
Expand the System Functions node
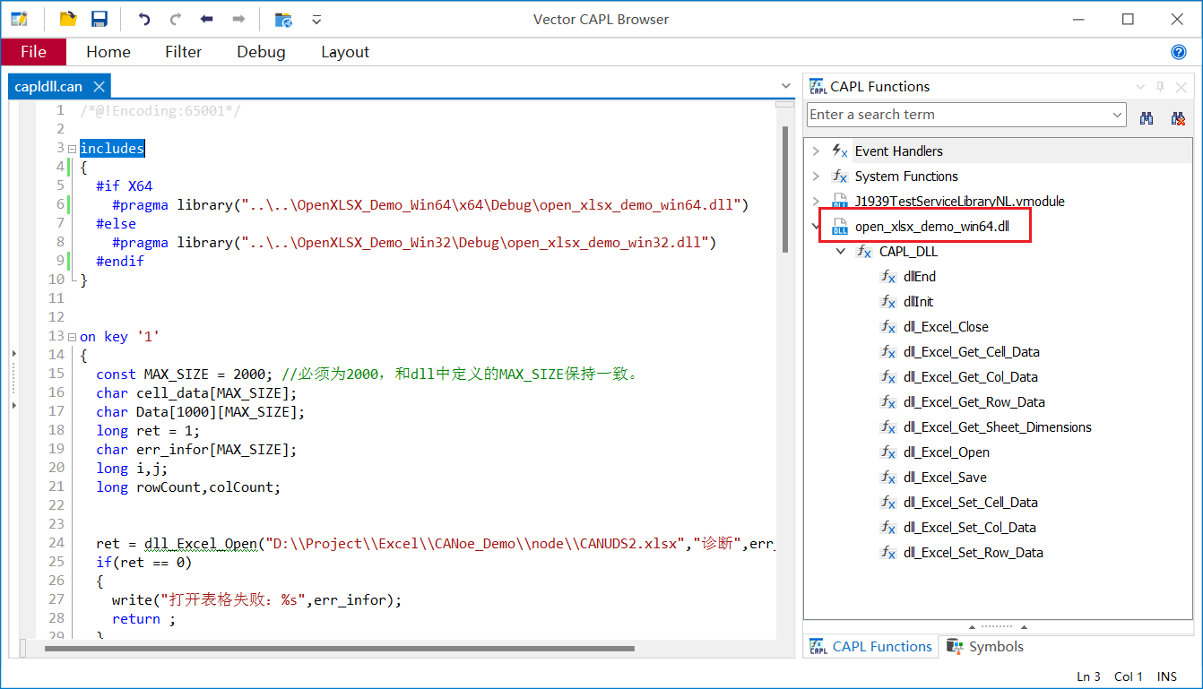[x=816, y=177]
